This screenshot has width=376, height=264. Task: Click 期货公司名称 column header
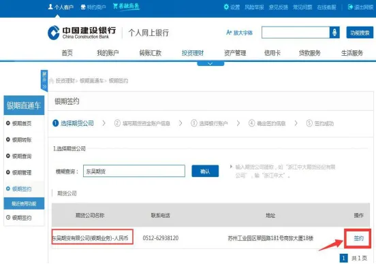pos(90,216)
